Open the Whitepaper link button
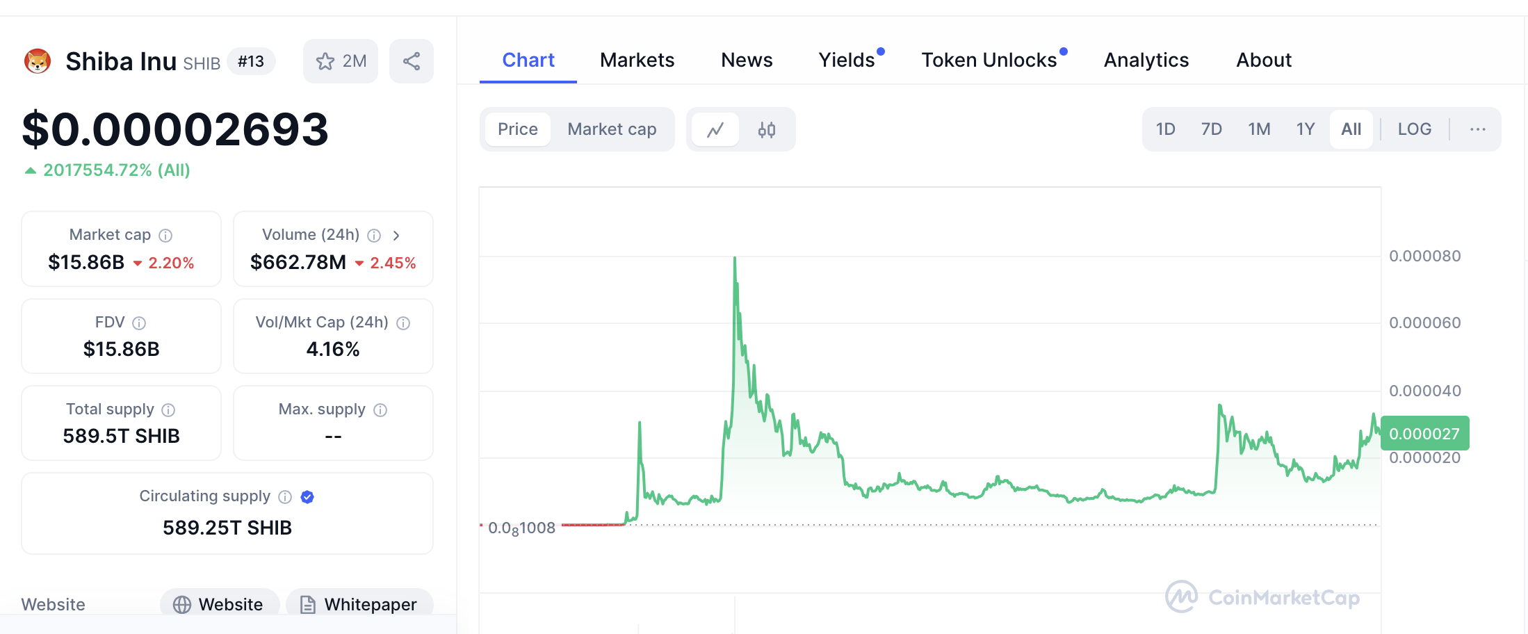Screen dimensions: 1528x634 [359, 604]
